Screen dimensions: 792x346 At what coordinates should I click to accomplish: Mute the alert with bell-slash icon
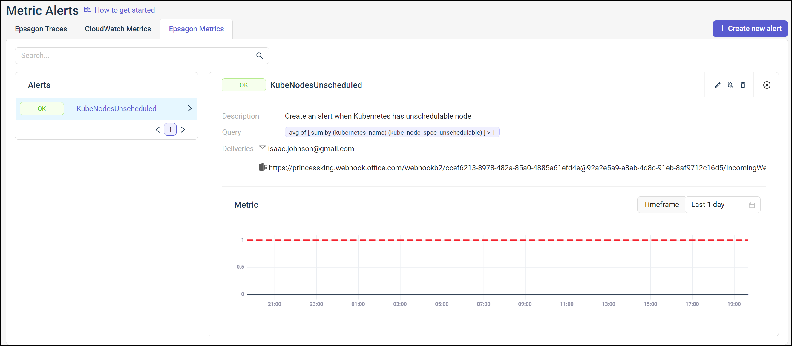(x=730, y=85)
